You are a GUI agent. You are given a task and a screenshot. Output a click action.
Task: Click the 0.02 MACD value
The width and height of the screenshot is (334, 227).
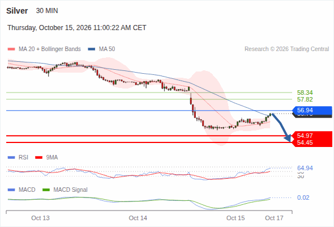303,197
